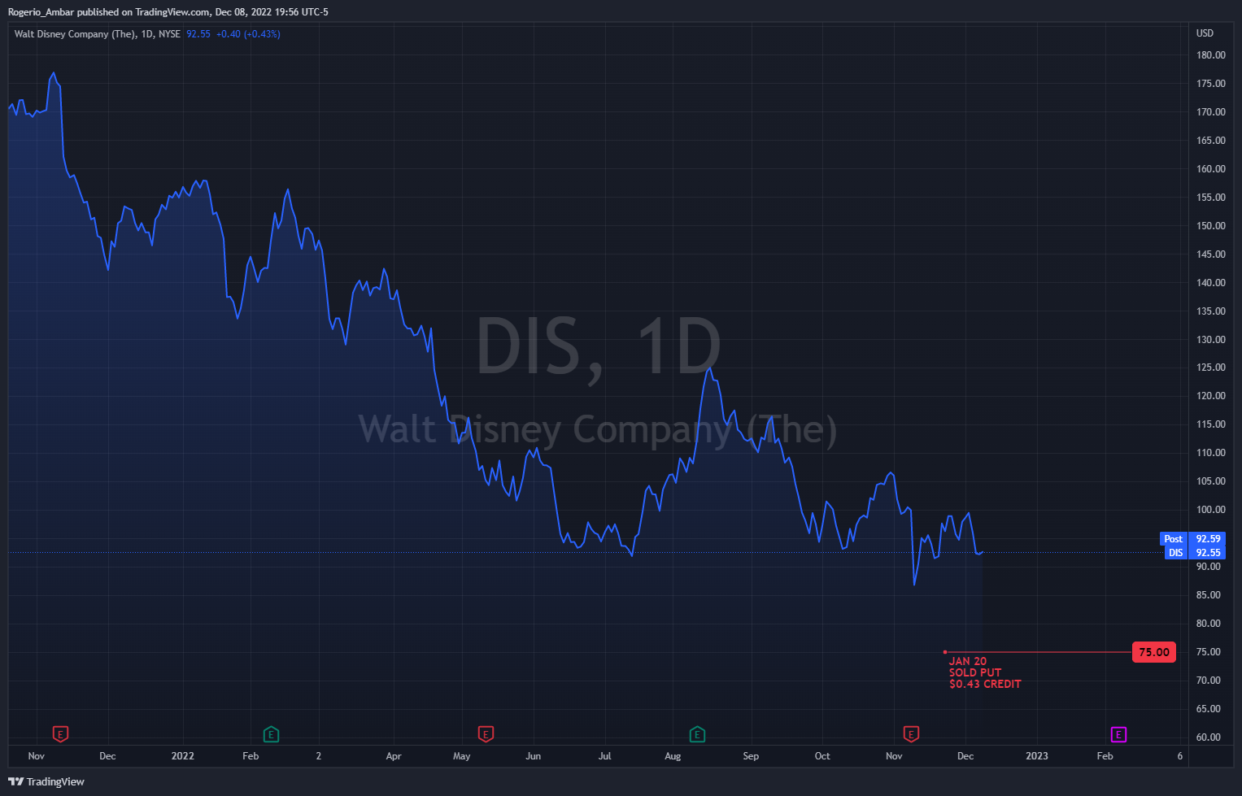Click the purple upcoming earnings marker near February 2023

coord(1118,734)
